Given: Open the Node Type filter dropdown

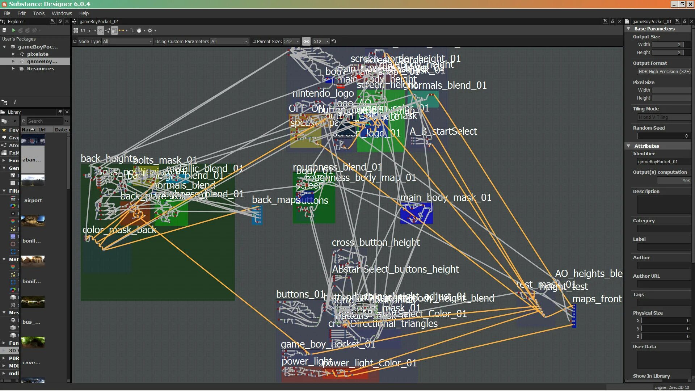Looking at the screenshot, I should click(127, 41).
